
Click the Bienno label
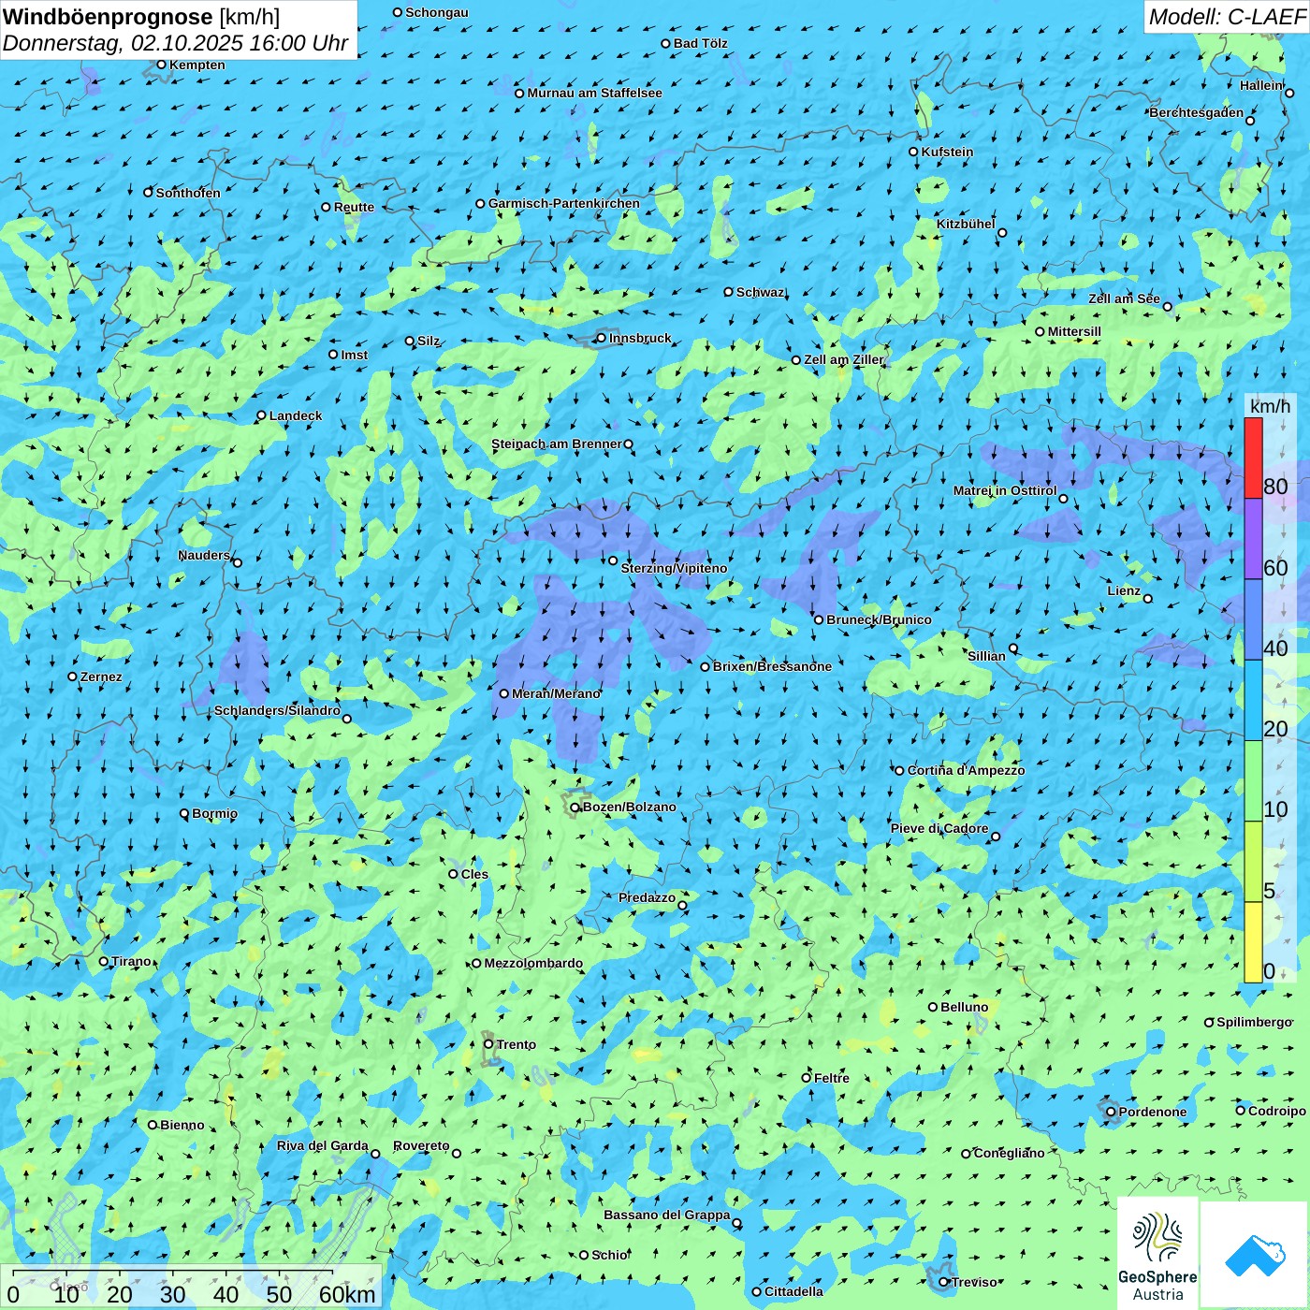point(182,1125)
